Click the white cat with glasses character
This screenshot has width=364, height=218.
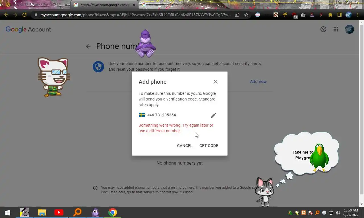(54, 77)
